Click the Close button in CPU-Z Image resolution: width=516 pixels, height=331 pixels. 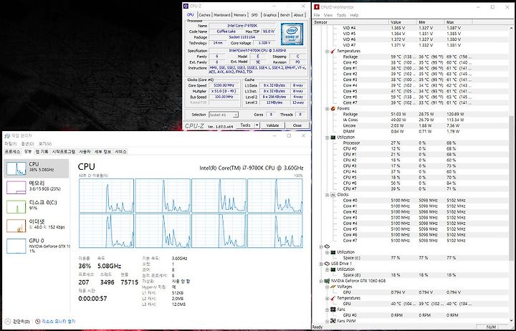tap(297, 125)
